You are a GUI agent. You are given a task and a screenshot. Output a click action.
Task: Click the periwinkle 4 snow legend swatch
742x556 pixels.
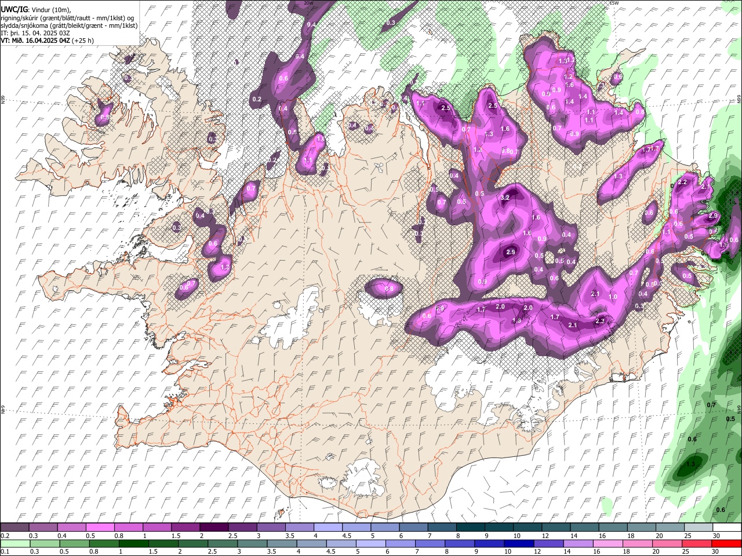pos(328,528)
